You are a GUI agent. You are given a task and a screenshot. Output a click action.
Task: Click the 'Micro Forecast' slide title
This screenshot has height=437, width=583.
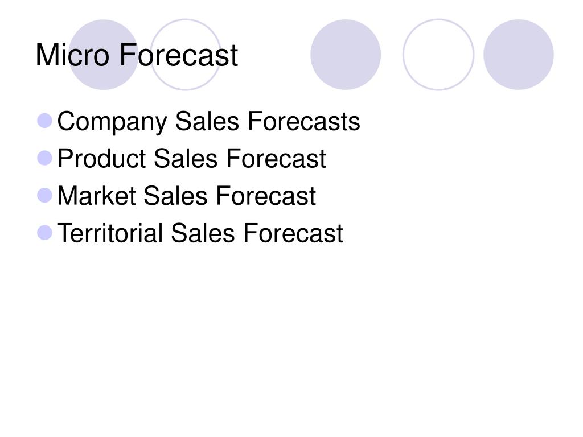point(137,55)
